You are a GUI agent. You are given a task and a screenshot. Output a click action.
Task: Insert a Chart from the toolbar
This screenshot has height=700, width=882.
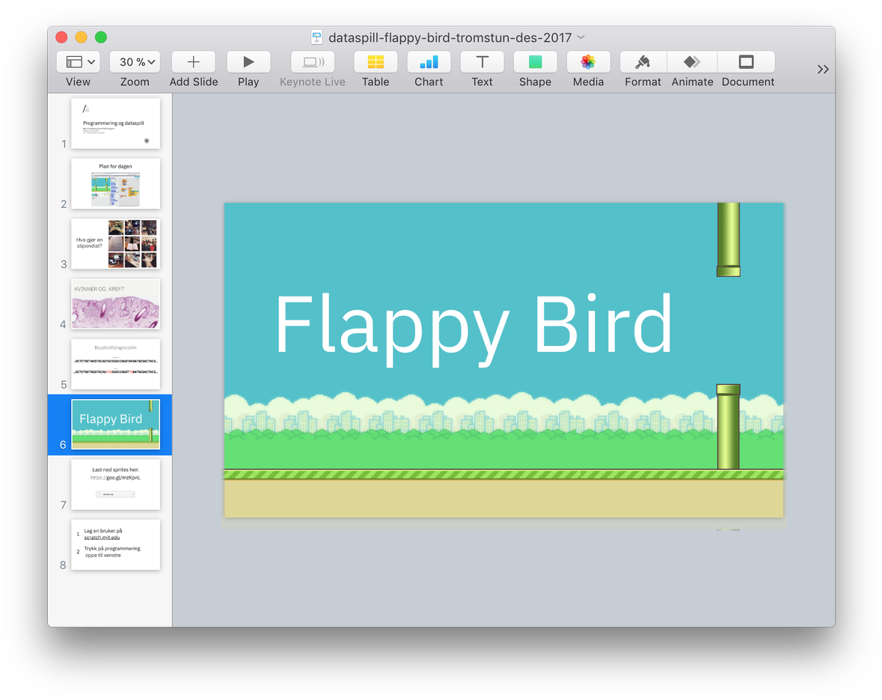tap(429, 62)
